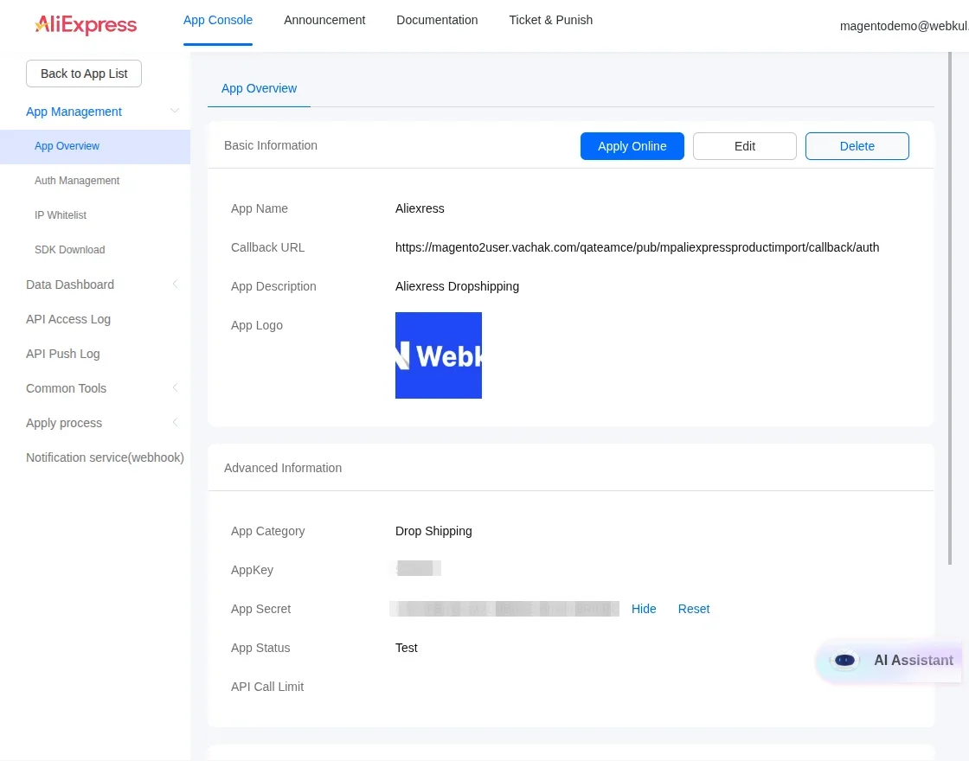The height and width of the screenshot is (761, 969).
Task: Open the SDK Download page
Action: [x=69, y=250]
